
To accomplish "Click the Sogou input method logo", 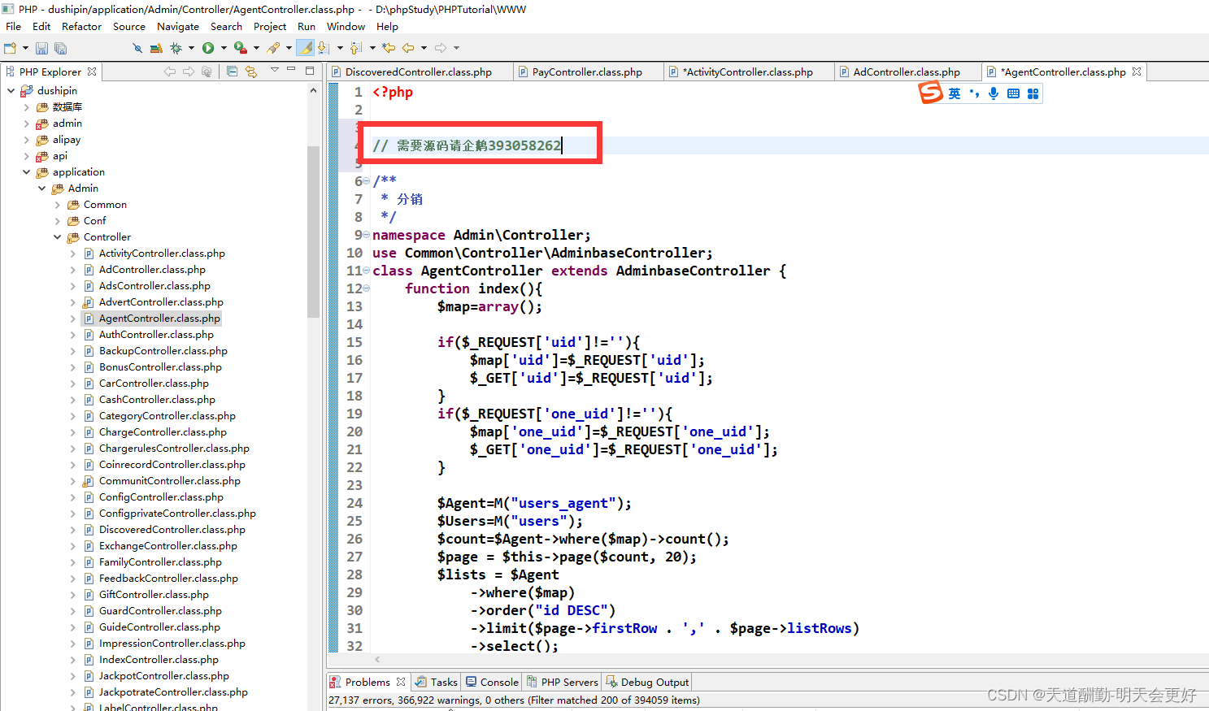I will 930,93.
